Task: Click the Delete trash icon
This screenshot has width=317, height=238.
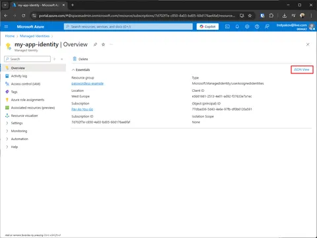Action: (75, 59)
